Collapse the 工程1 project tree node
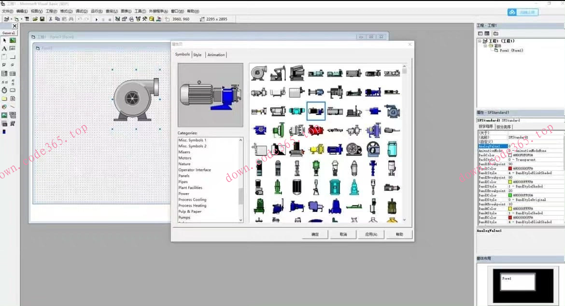The height and width of the screenshot is (306, 565). coord(480,42)
